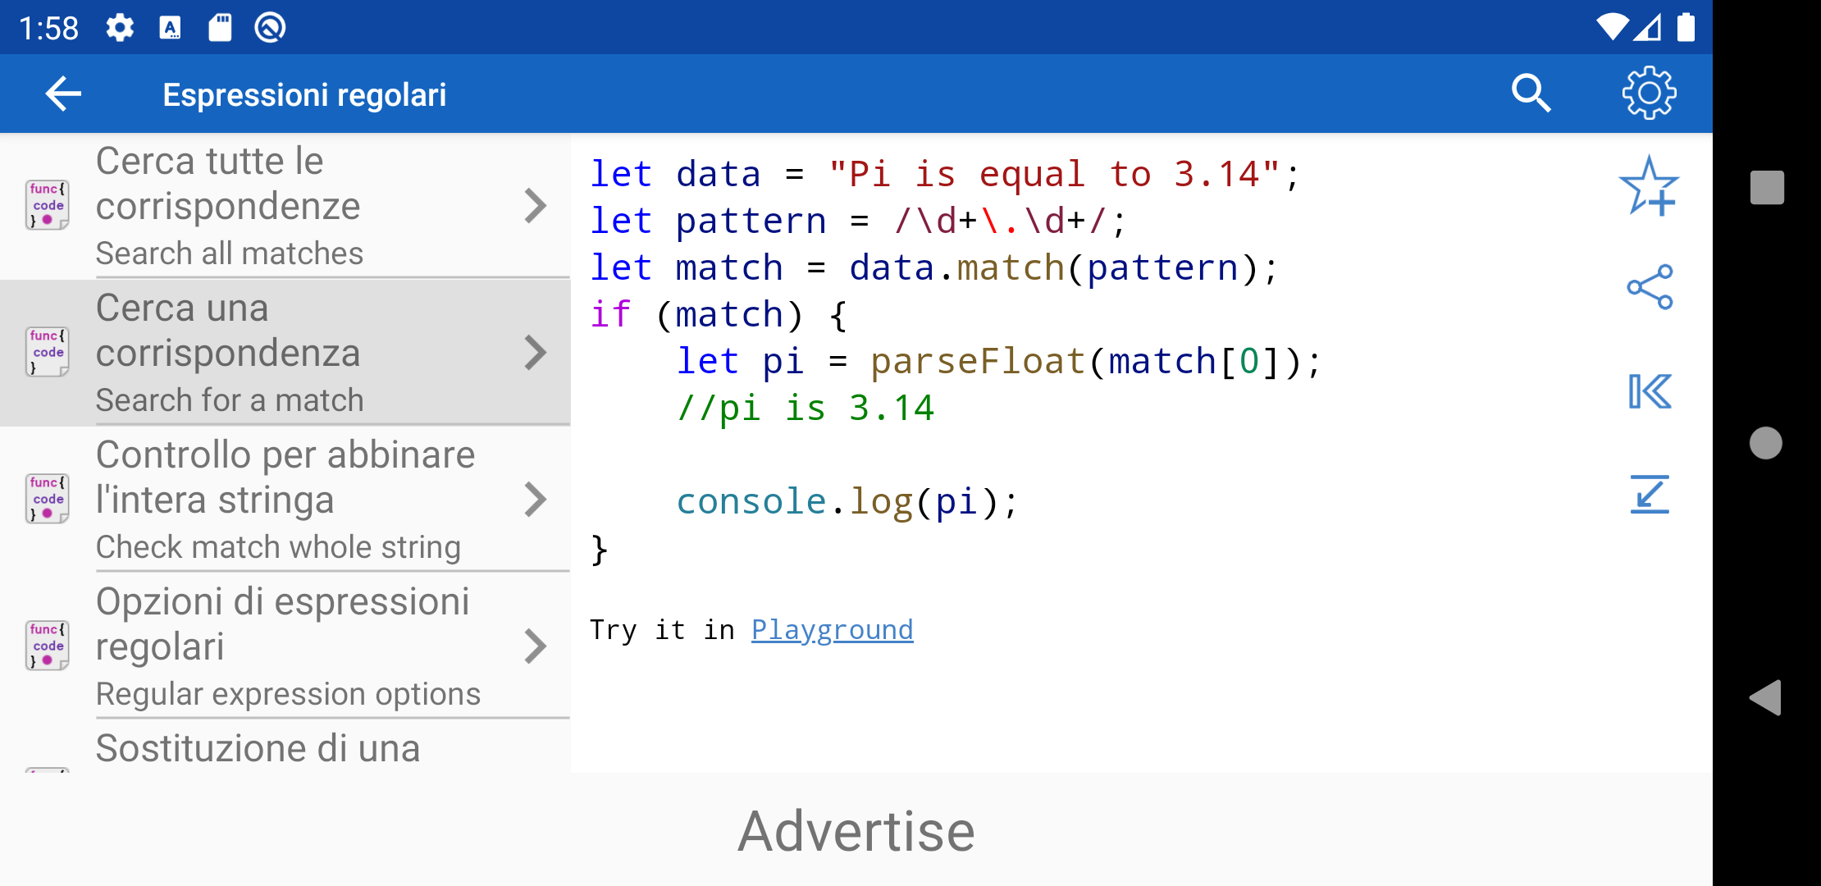Tap the code icon beside Cerca tutte le corrispondenze
This screenshot has height=886, width=1821.
pos(47,205)
